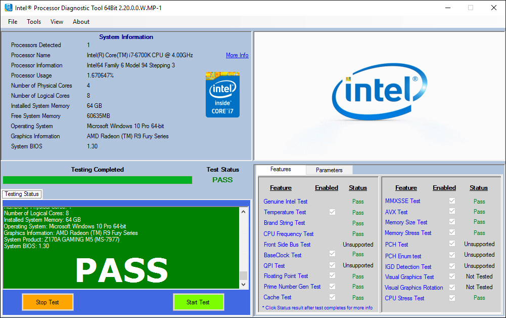
Task: Open the Genuine Intel Test feature link
Action: pyautogui.click(x=286, y=202)
